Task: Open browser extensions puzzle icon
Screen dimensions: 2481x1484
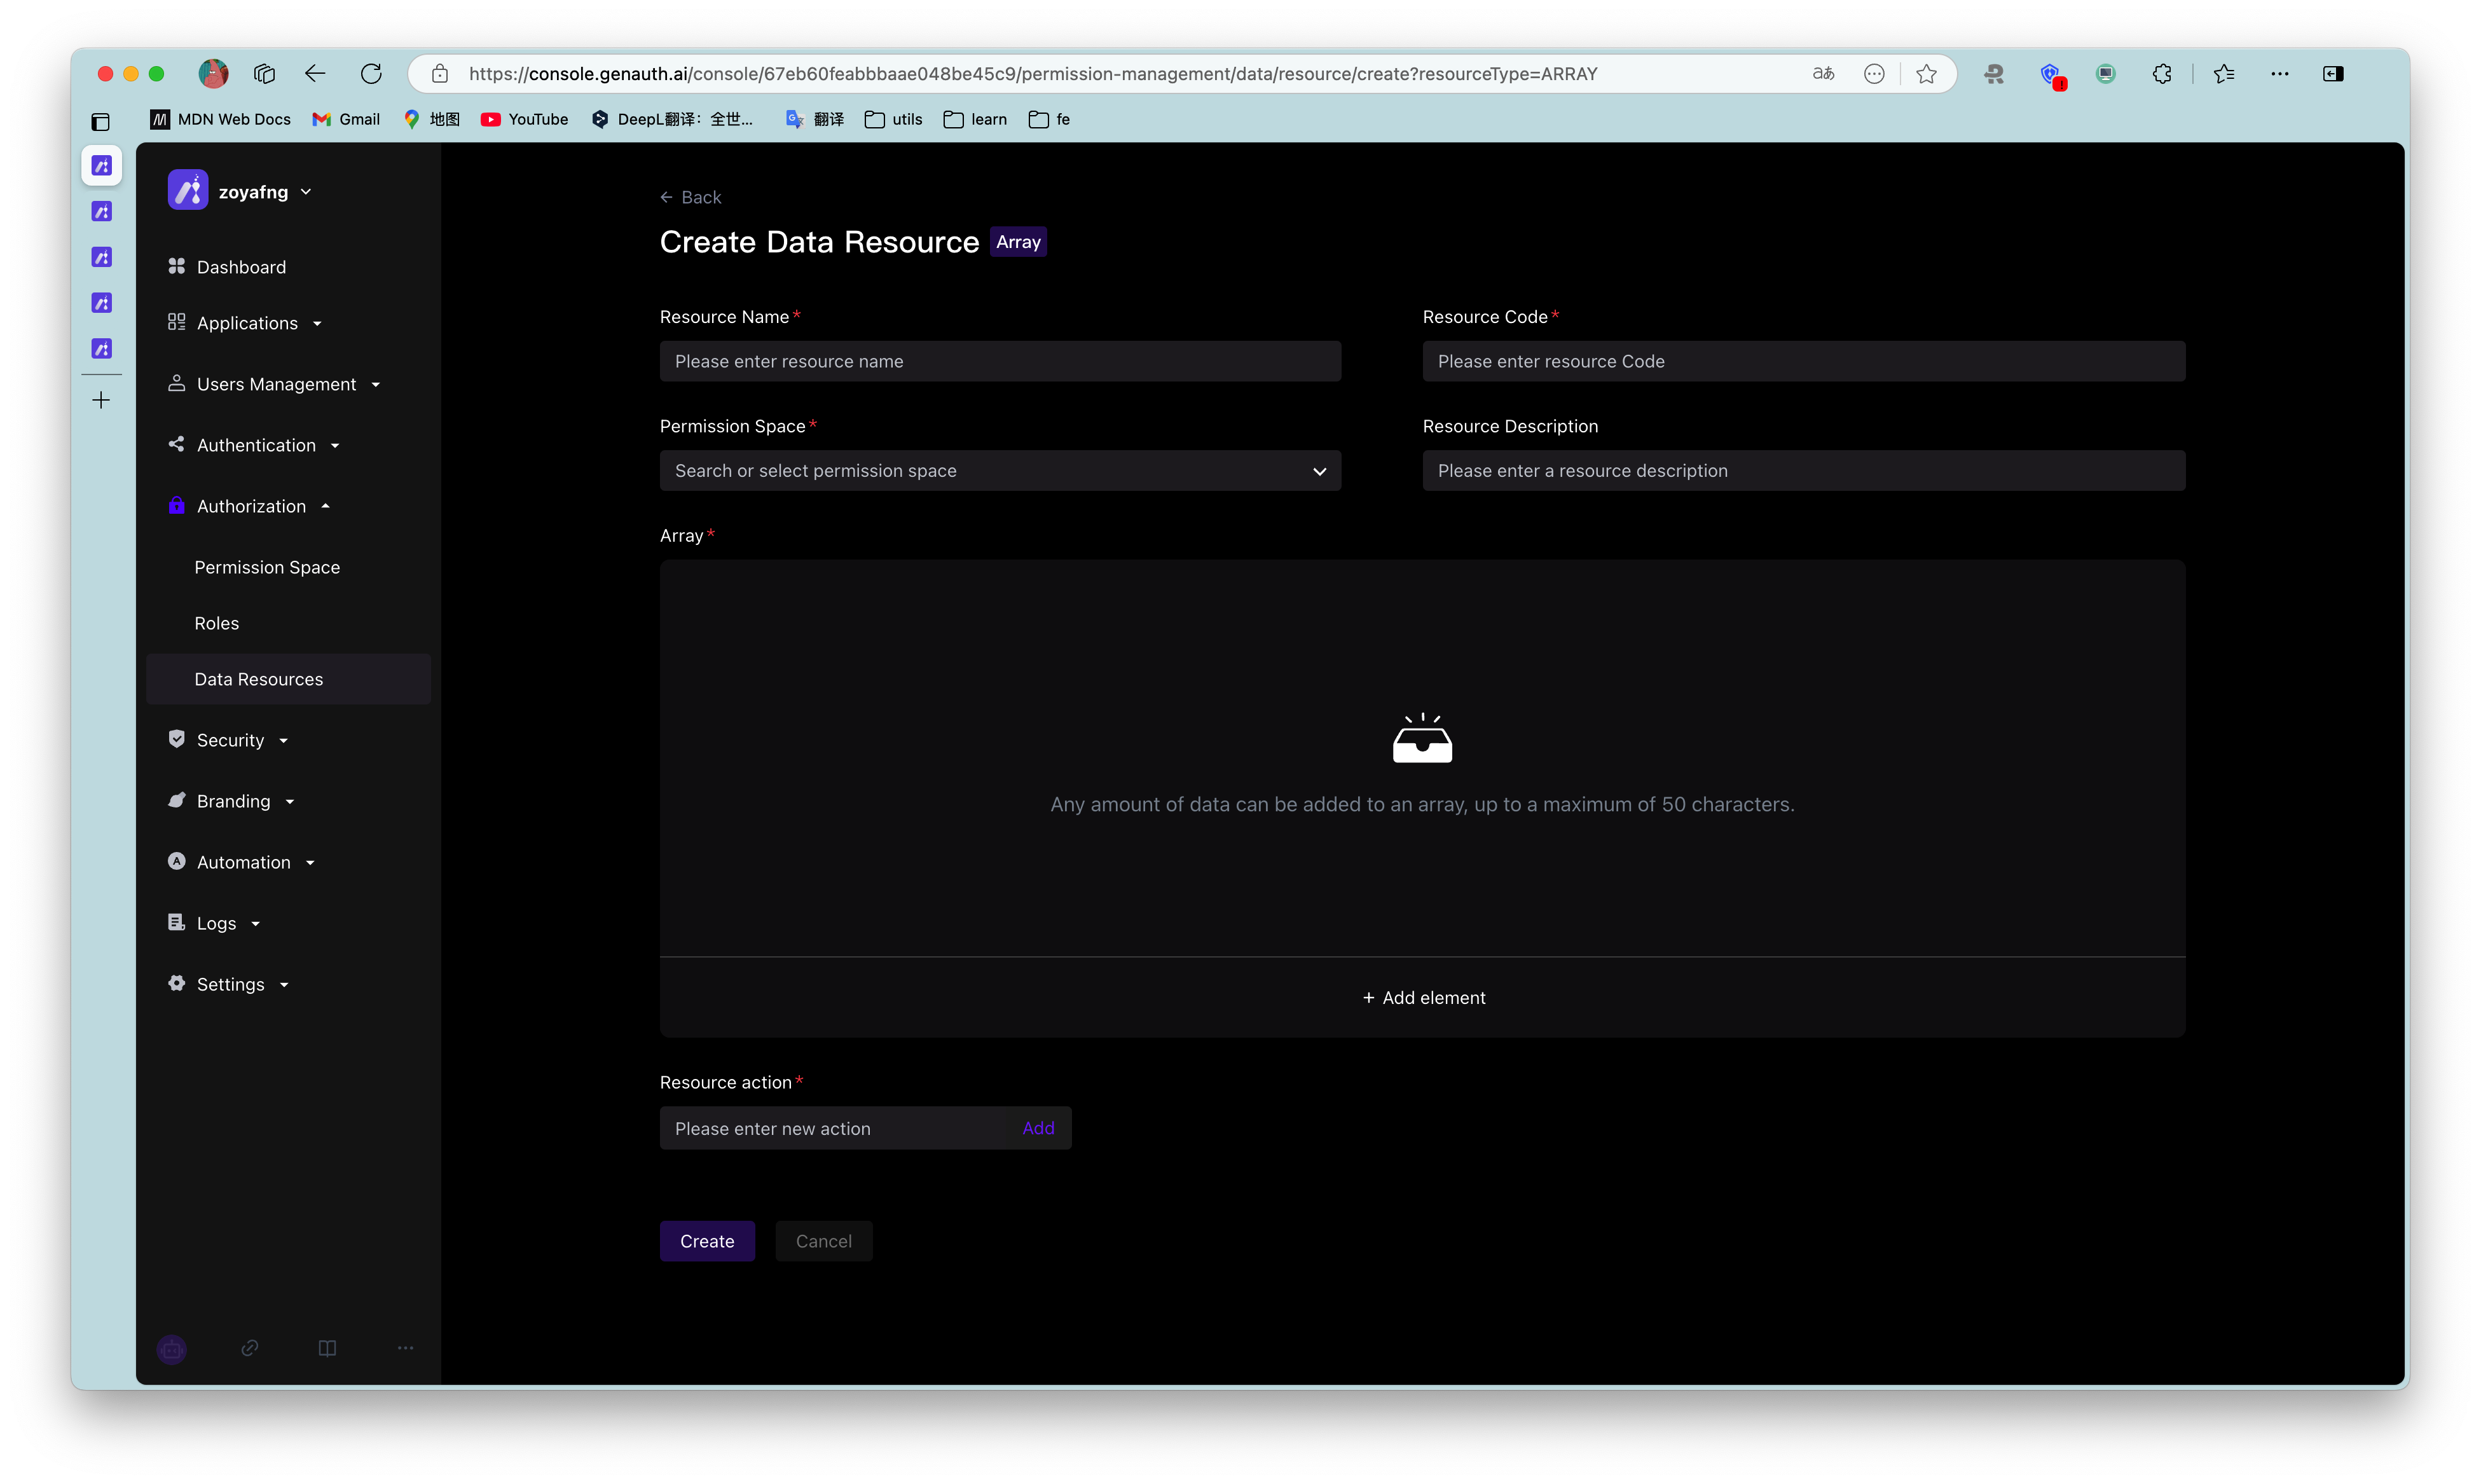Action: [2162, 73]
